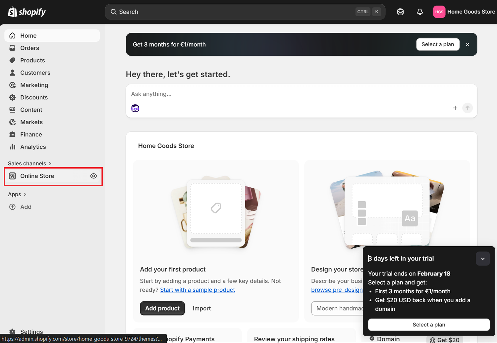Click the Shopify logo in header
This screenshot has width=497, height=343.
click(x=27, y=12)
